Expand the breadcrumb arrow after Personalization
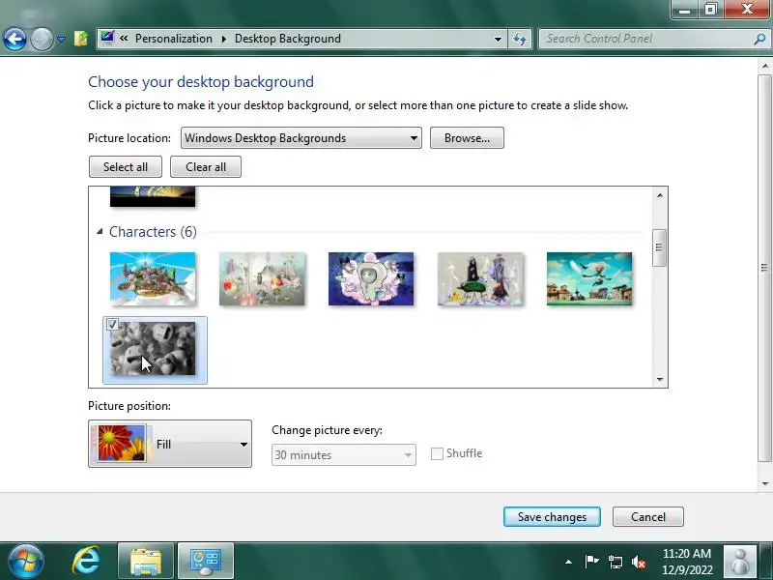 224,39
